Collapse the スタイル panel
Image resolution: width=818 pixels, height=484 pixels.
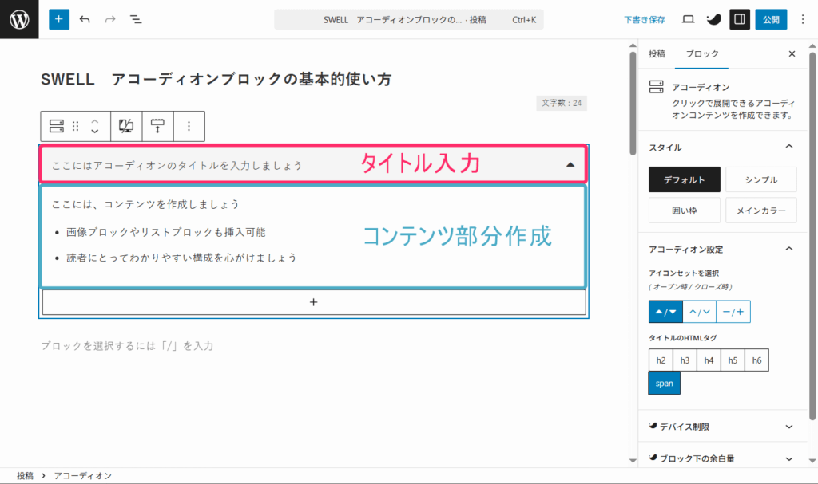[x=723, y=148]
